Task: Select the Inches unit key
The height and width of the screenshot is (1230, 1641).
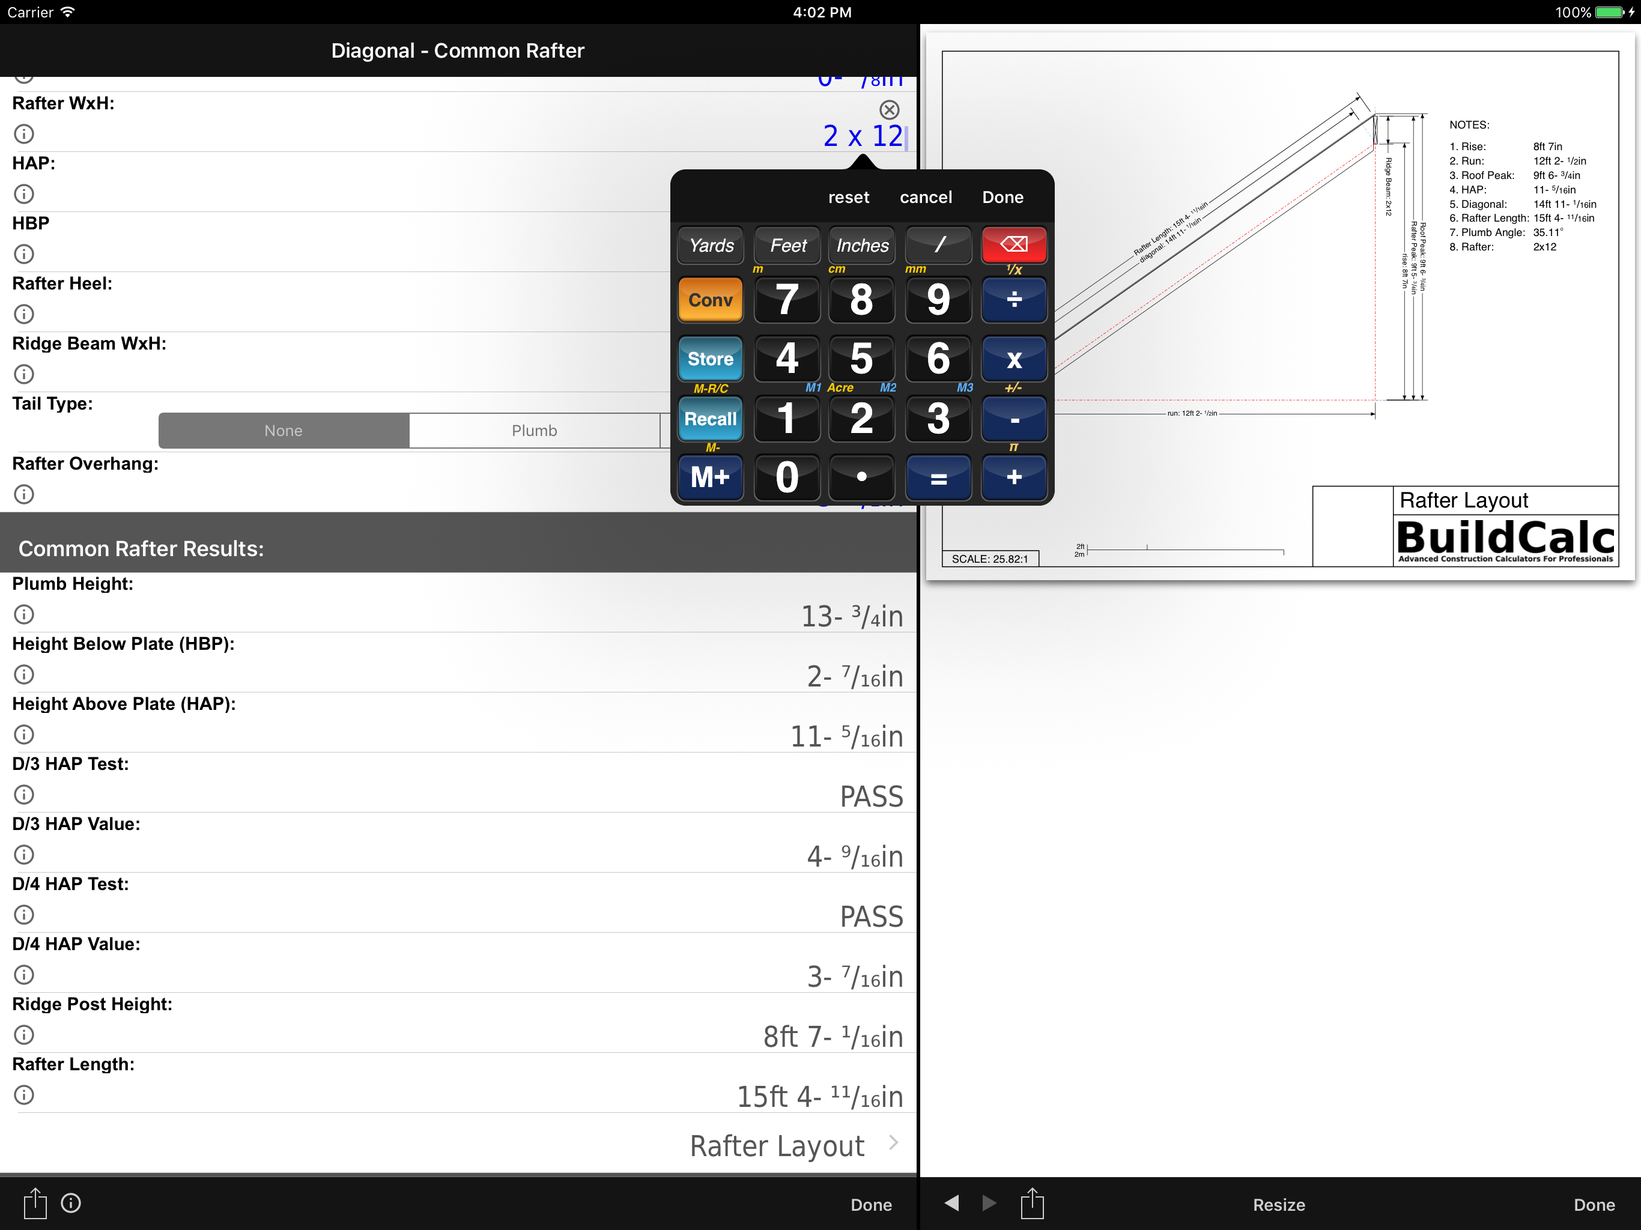Action: point(862,246)
